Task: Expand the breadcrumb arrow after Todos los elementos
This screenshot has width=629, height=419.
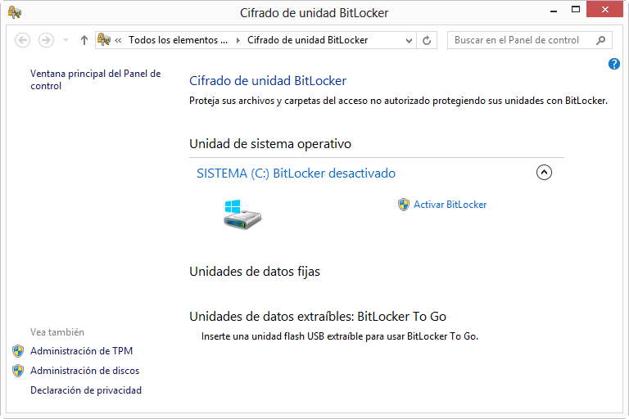Action: click(x=238, y=40)
